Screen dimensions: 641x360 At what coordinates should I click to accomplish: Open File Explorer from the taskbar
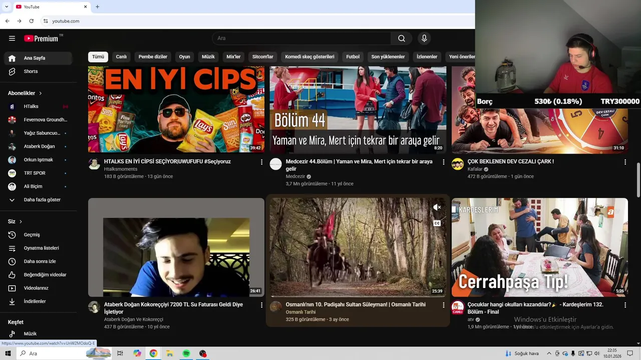[x=170, y=353]
